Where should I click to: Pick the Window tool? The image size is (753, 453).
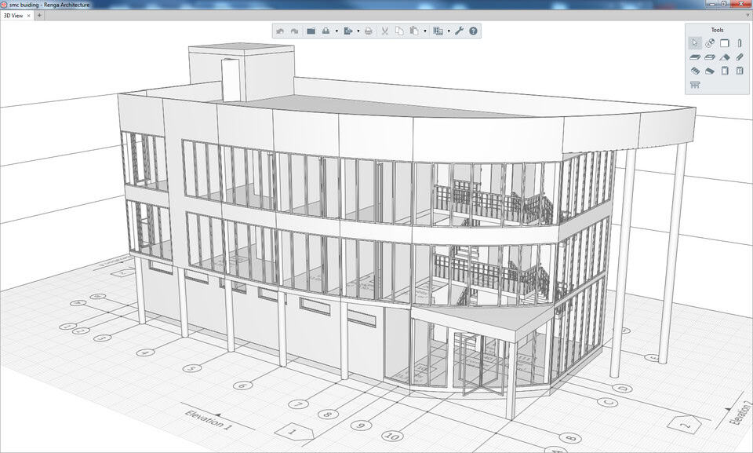740,71
